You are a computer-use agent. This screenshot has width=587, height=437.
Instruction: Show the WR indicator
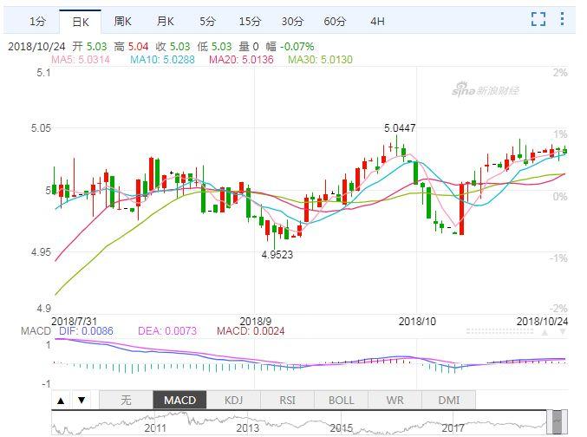tap(395, 400)
